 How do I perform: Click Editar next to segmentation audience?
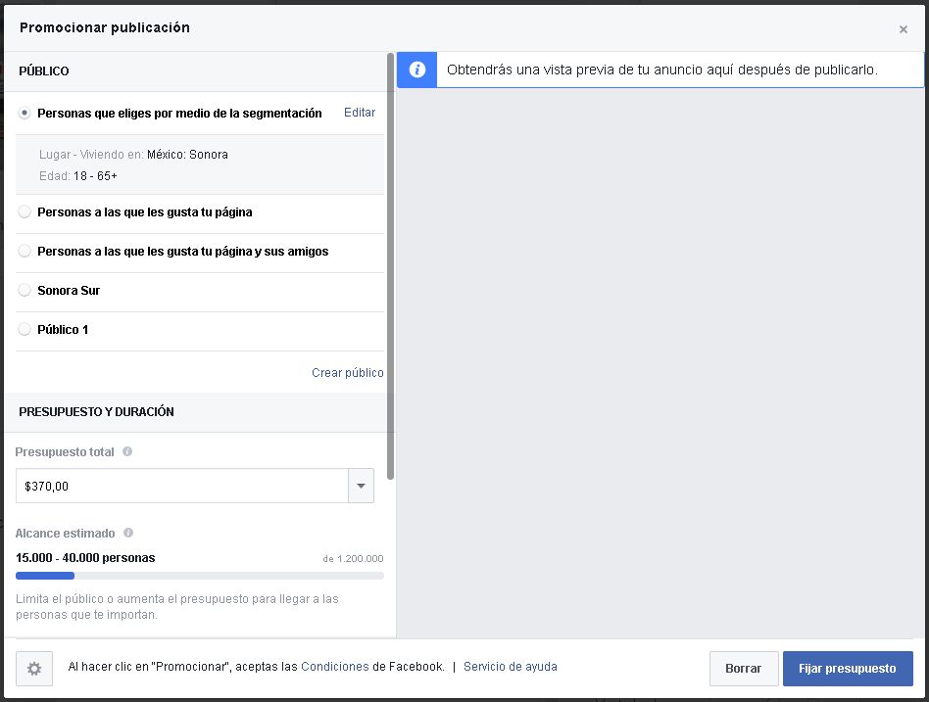(x=360, y=113)
